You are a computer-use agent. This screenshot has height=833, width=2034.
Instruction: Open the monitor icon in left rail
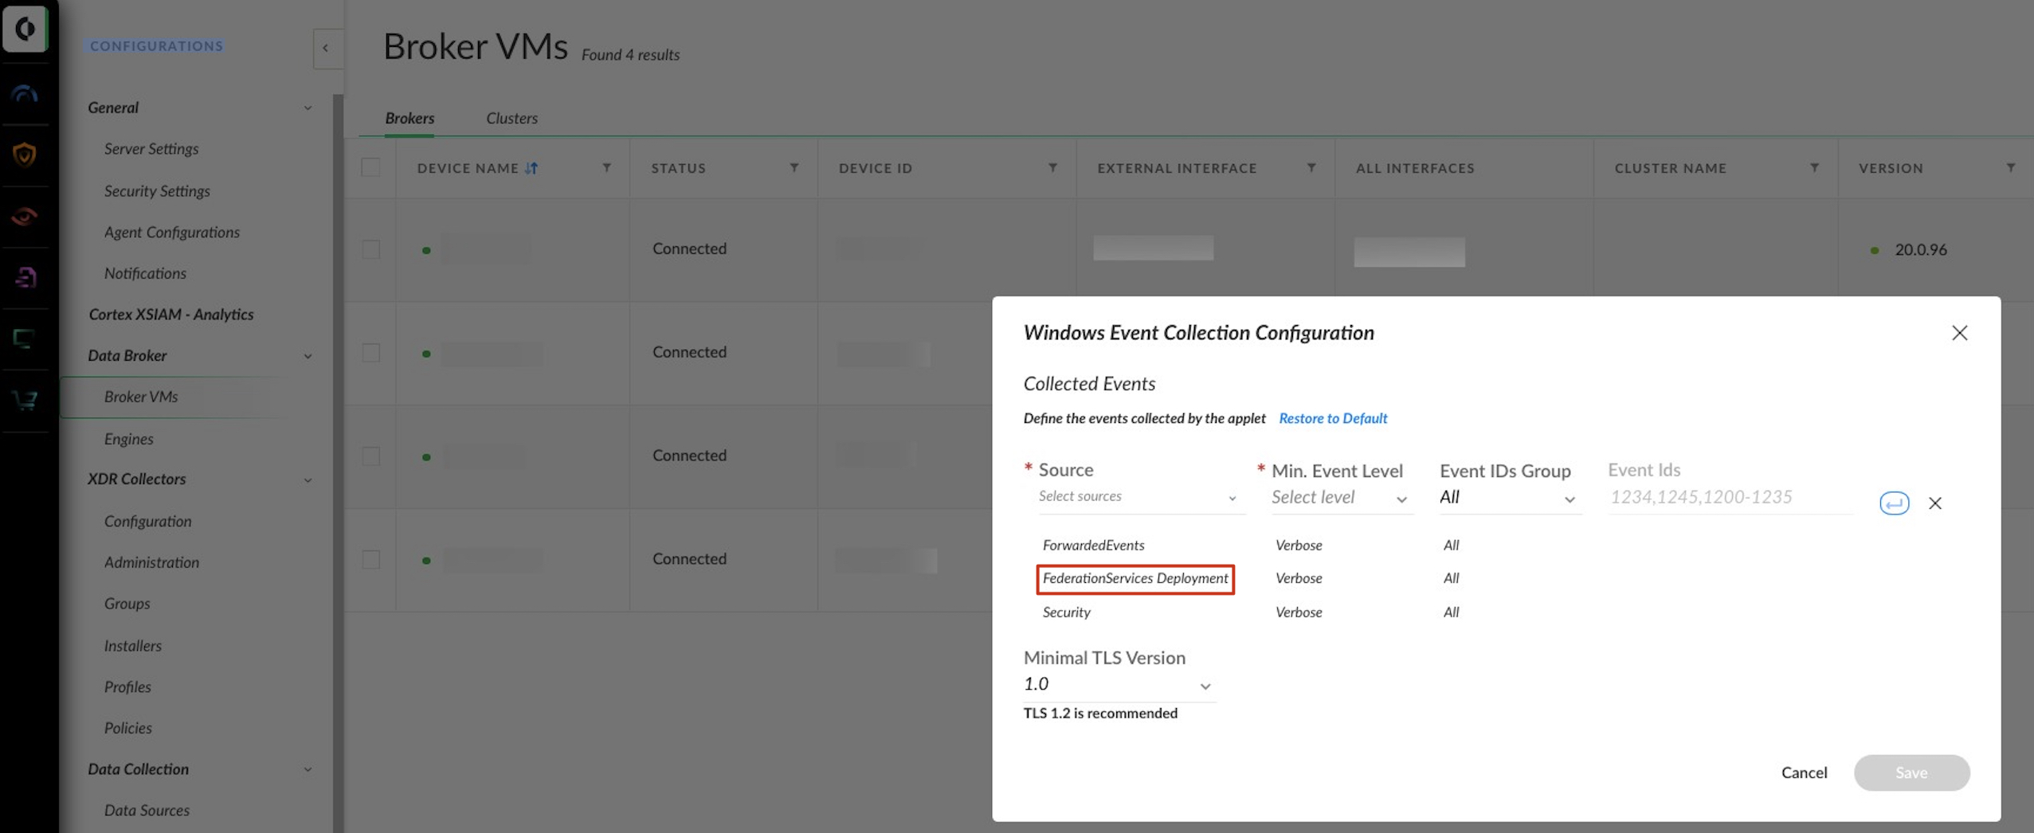click(x=25, y=338)
